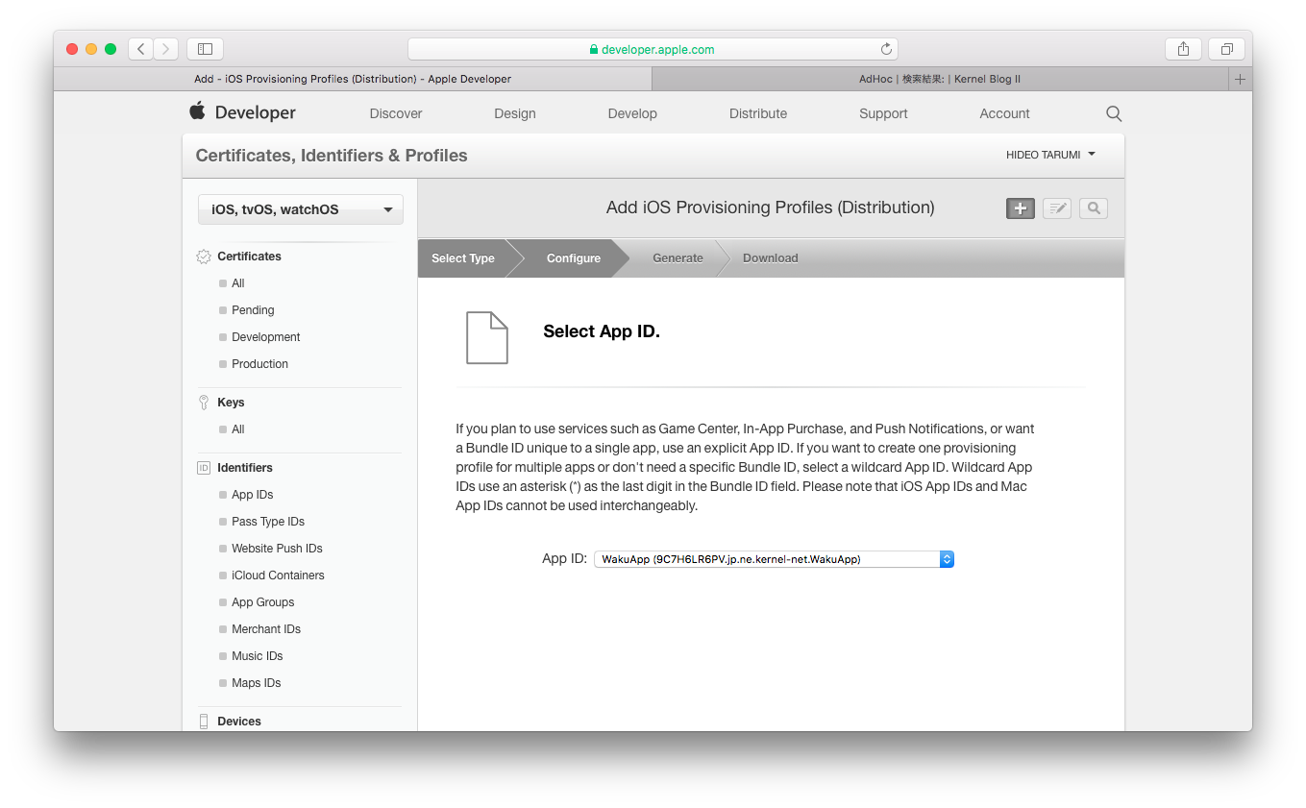The image size is (1306, 808).
Task: Show all tabs overview icon
Action: pyautogui.click(x=1226, y=49)
